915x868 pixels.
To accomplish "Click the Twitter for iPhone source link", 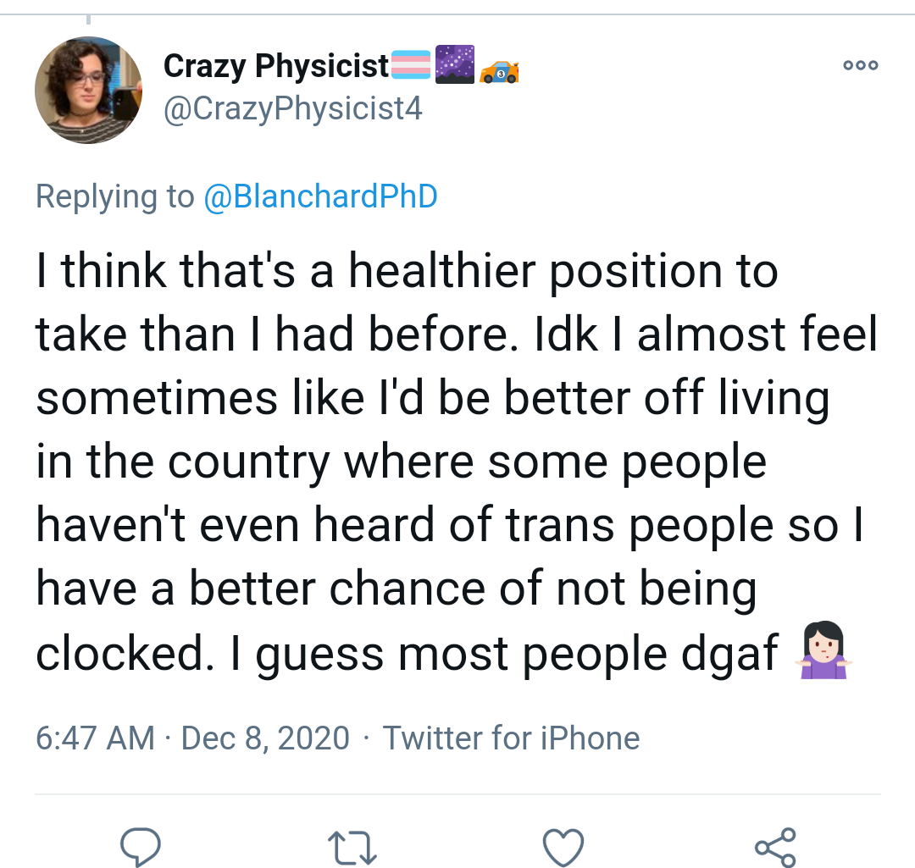I will coord(511,738).
